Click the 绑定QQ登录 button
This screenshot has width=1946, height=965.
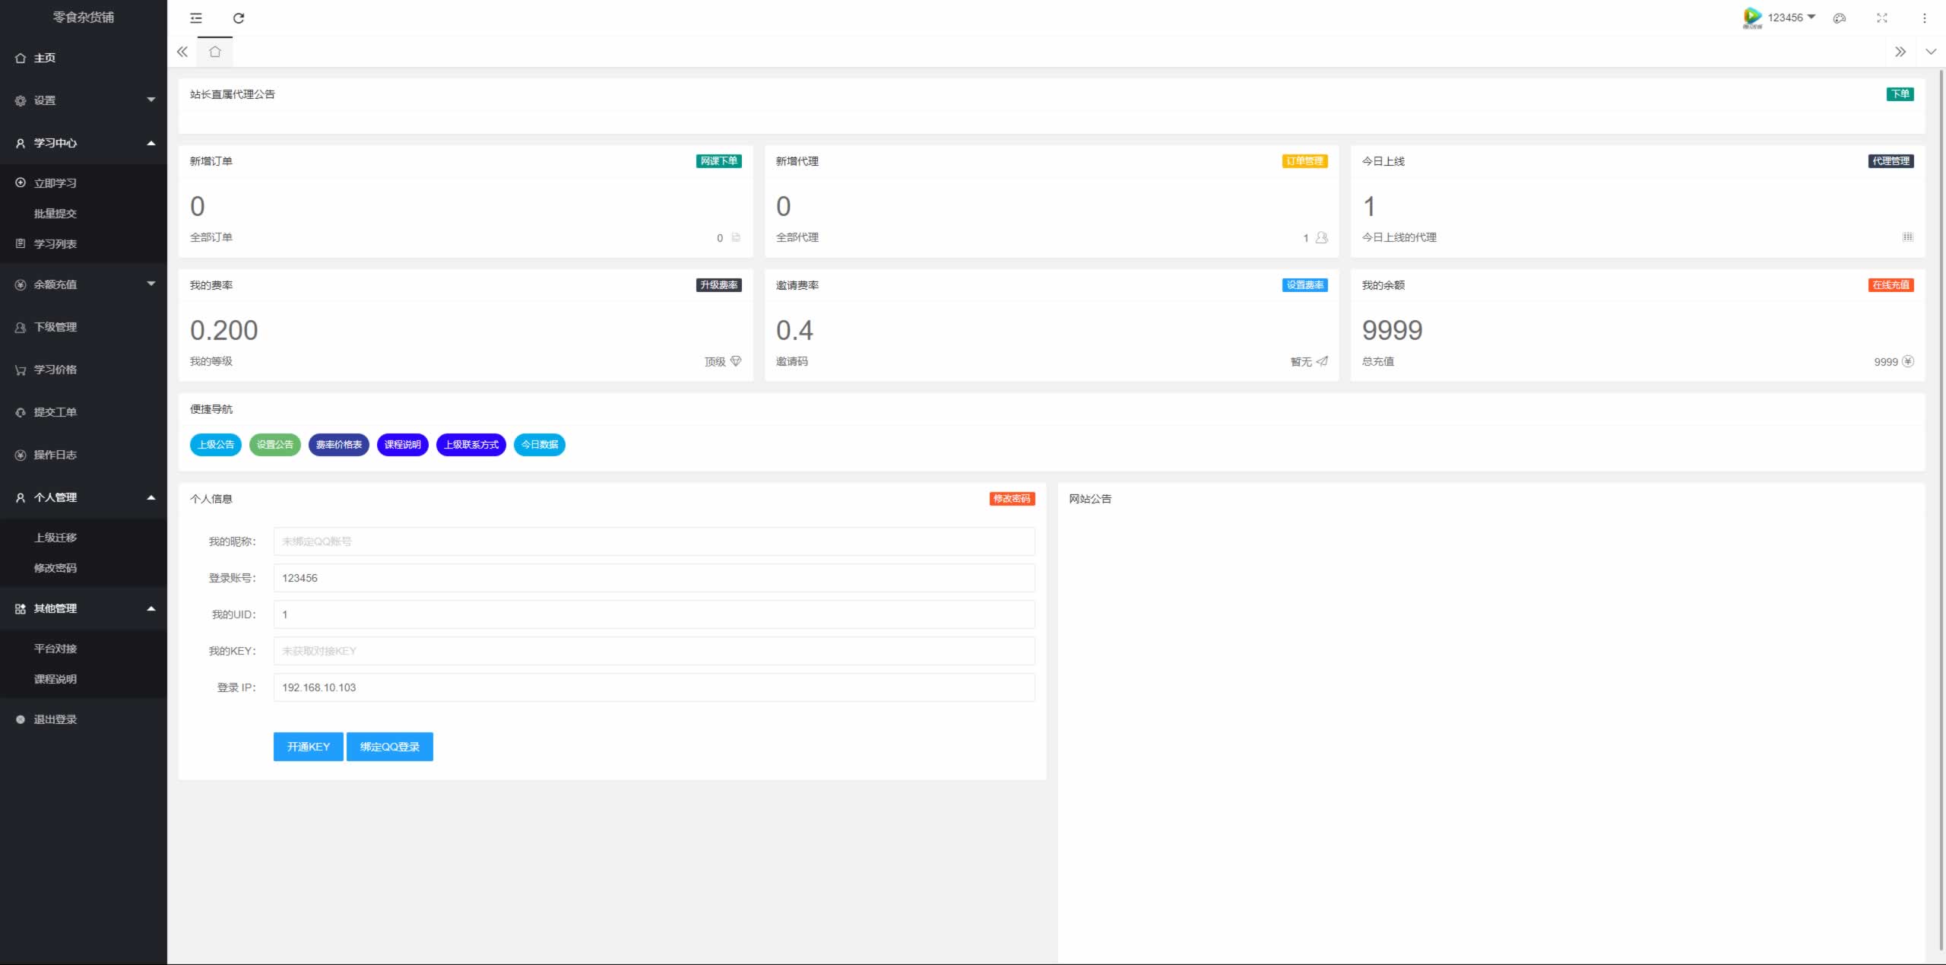pos(389,747)
